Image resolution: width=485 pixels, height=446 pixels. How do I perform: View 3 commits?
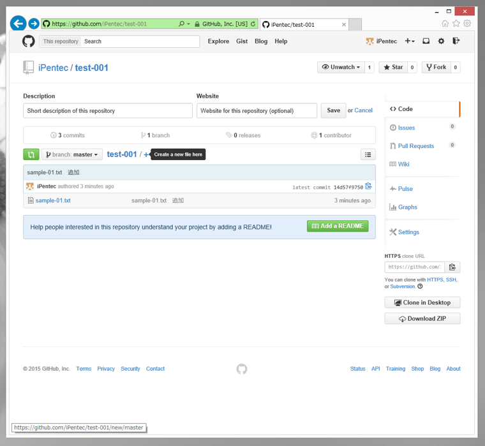click(68, 135)
